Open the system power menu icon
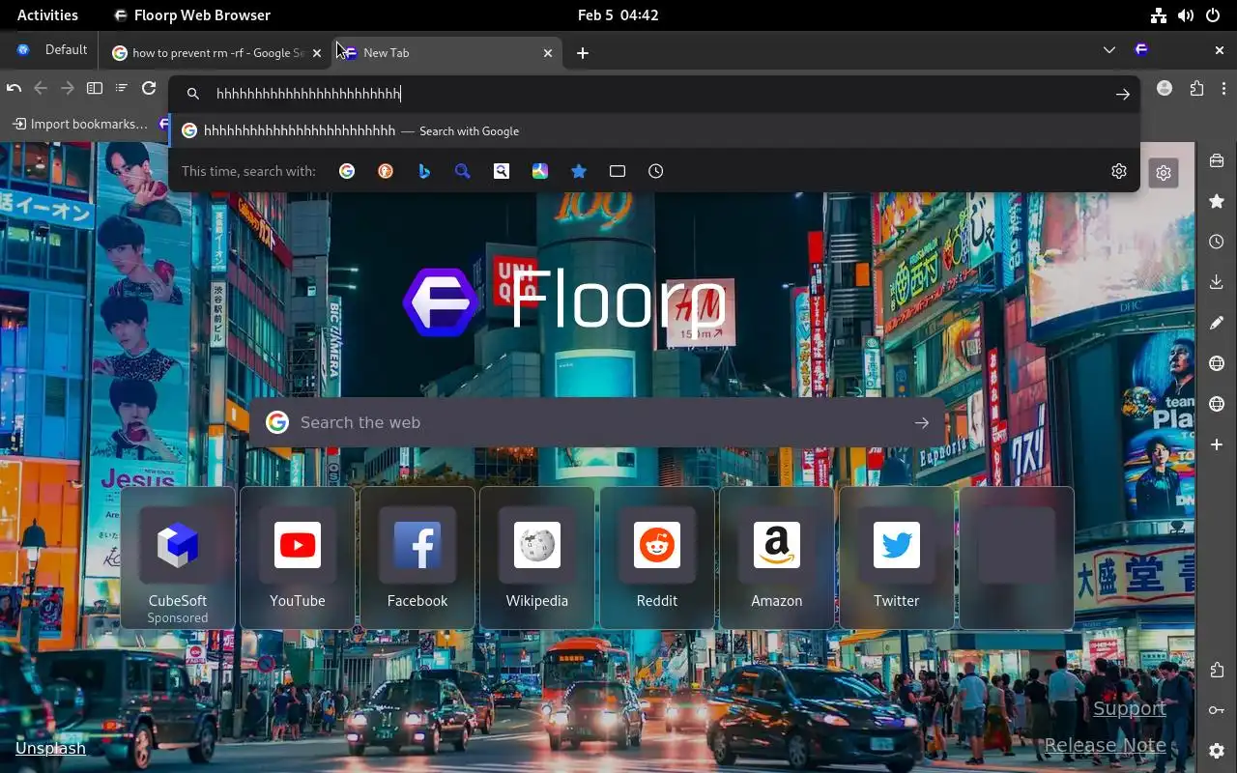 tap(1213, 15)
